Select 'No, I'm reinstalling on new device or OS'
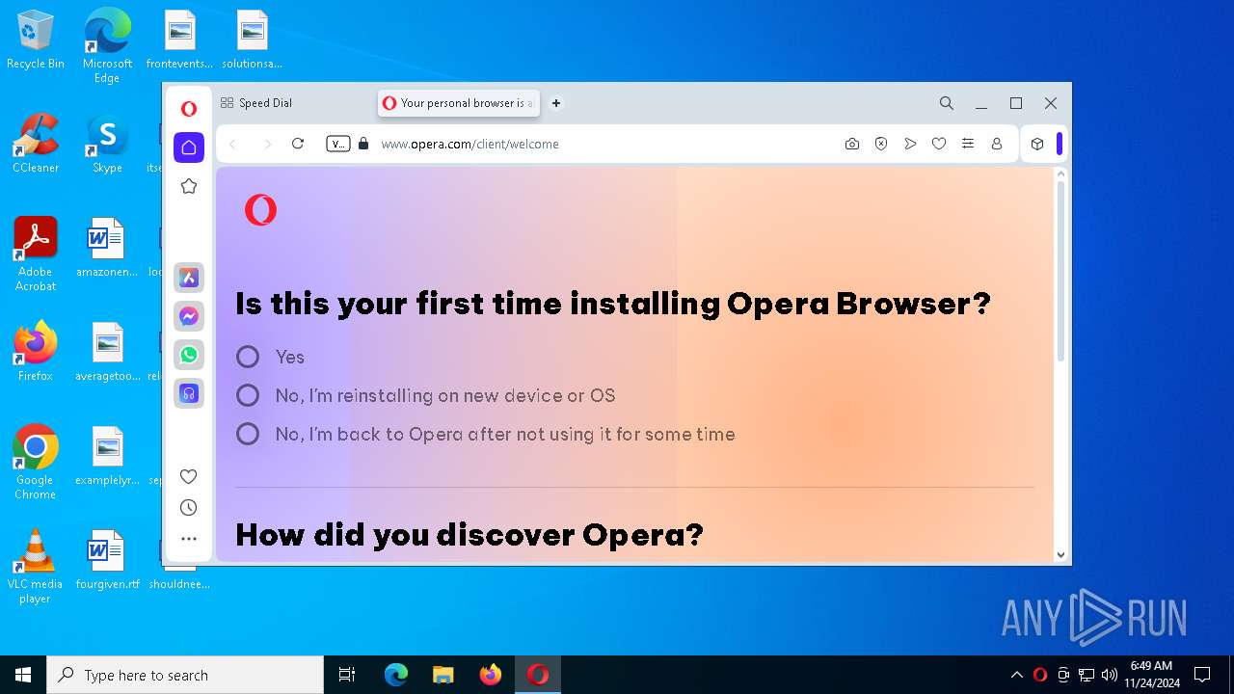The height and width of the screenshot is (694, 1234). pos(248,395)
